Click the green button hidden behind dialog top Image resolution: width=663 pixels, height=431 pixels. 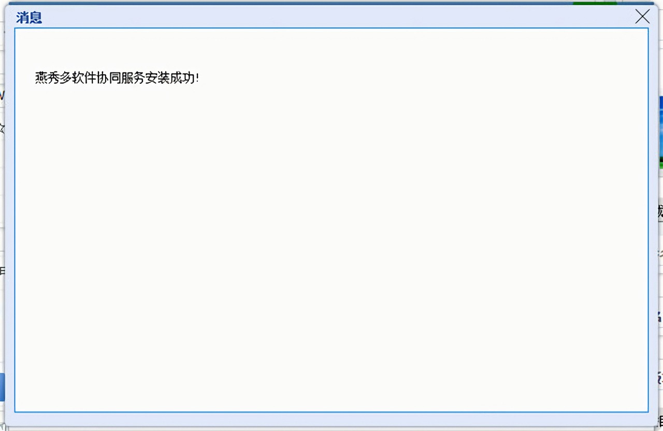pos(595,3)
